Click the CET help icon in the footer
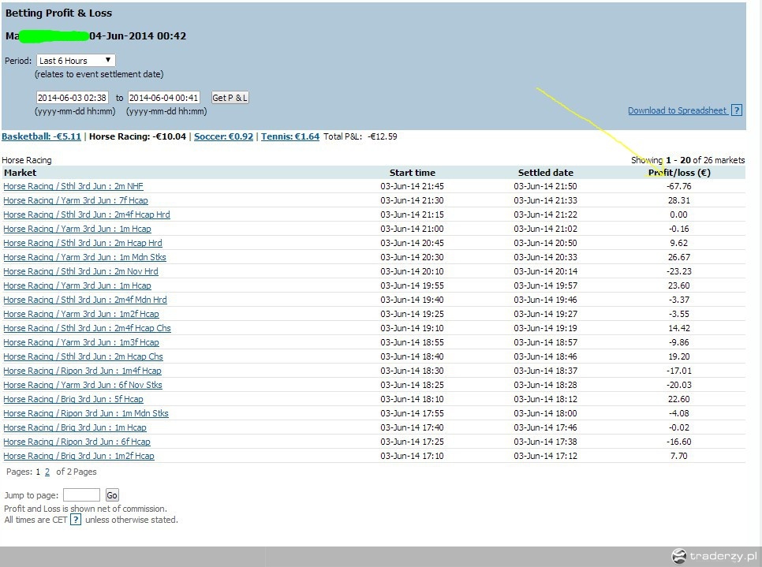This screenshot has height=567, width=762. pyautogui.click(x=75, y=520)
